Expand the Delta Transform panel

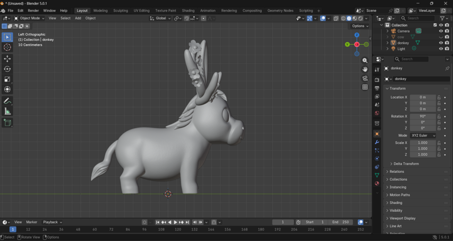point(406,164)
